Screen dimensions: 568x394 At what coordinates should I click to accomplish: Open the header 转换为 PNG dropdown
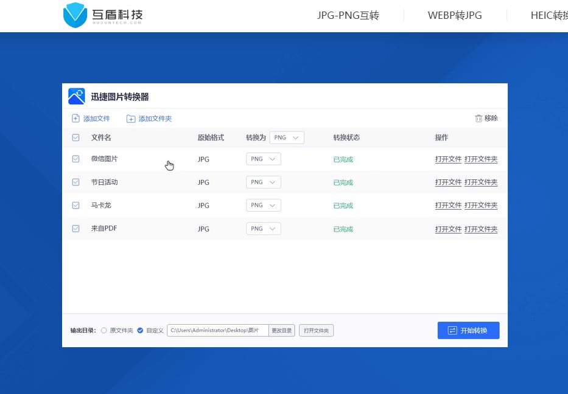[287, 137]
